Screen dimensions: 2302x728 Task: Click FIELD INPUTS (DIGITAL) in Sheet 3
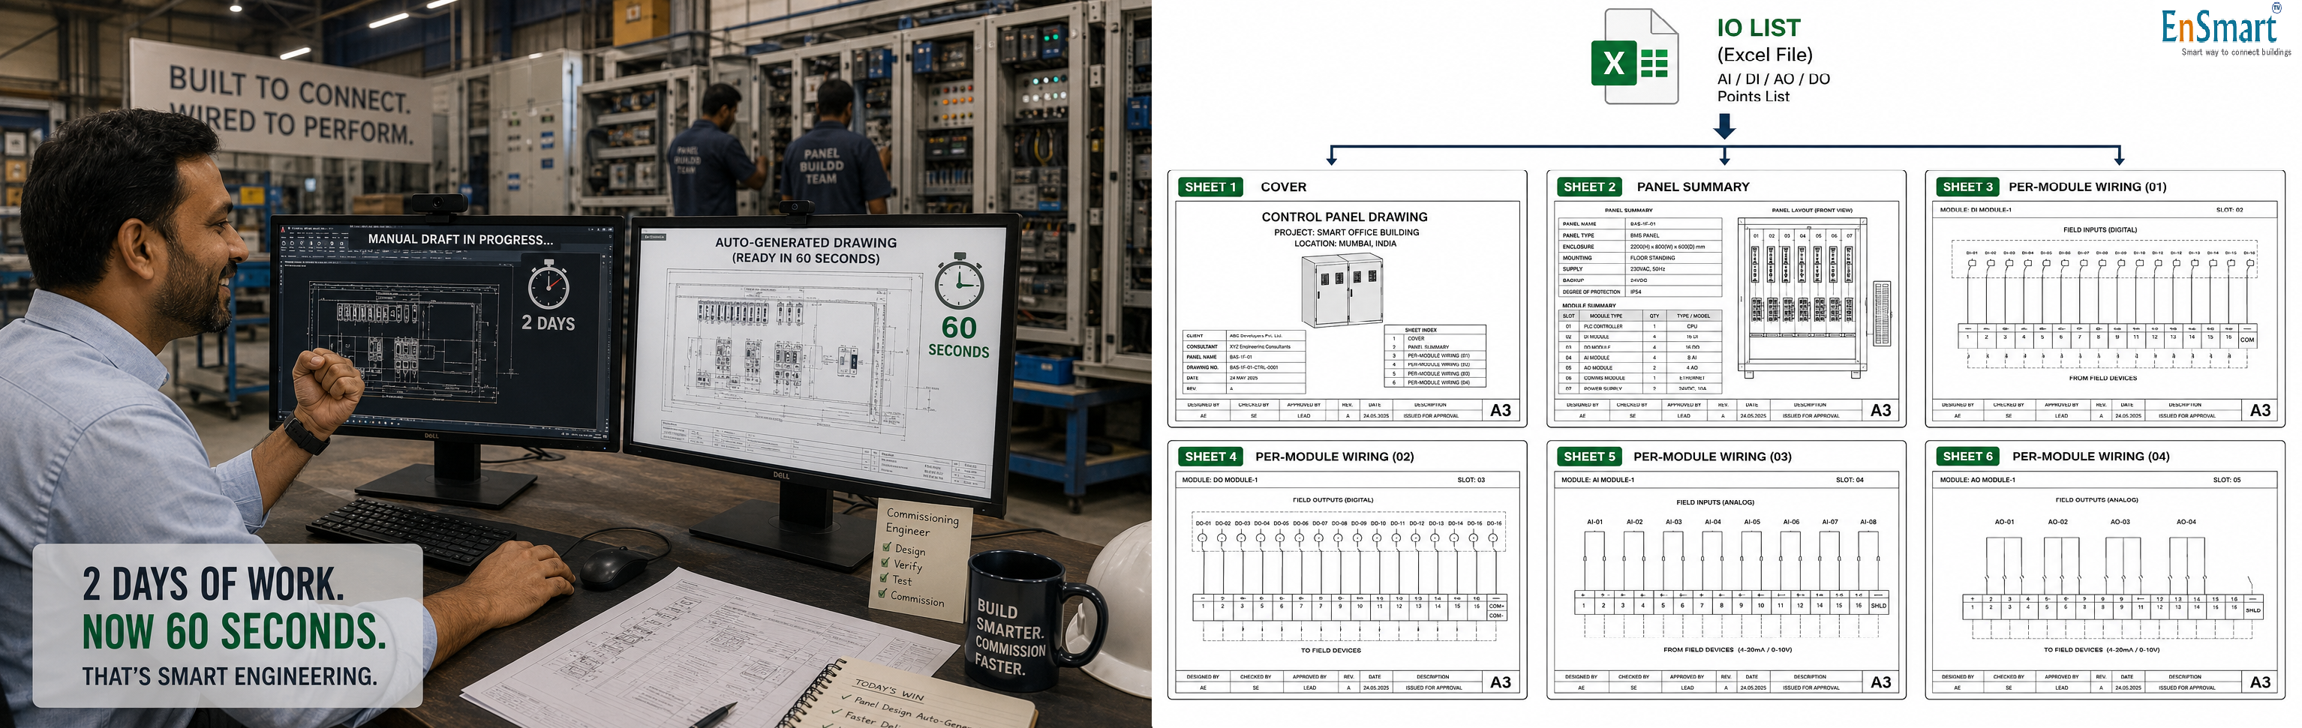(x=2100, y=230)
